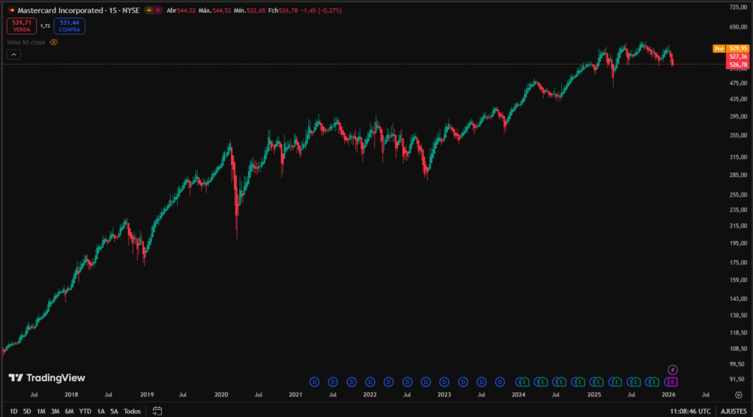Click the Mastercard logo icon in the header
This screenshot has width=753, height=417.
tap(11, 11)
